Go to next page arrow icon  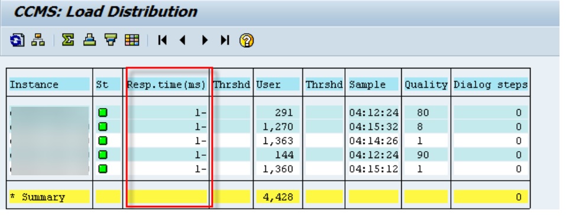204,40
